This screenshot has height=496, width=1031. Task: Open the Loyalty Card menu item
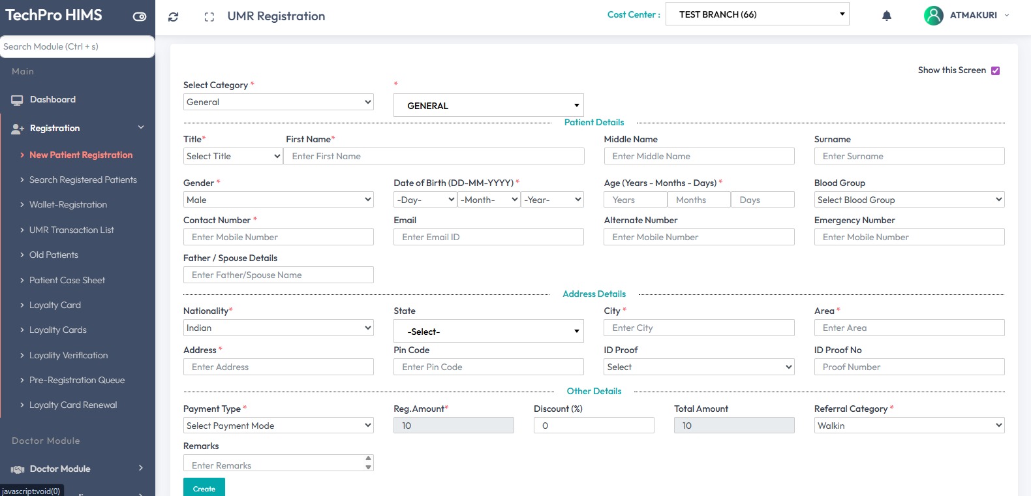point(55,305)
